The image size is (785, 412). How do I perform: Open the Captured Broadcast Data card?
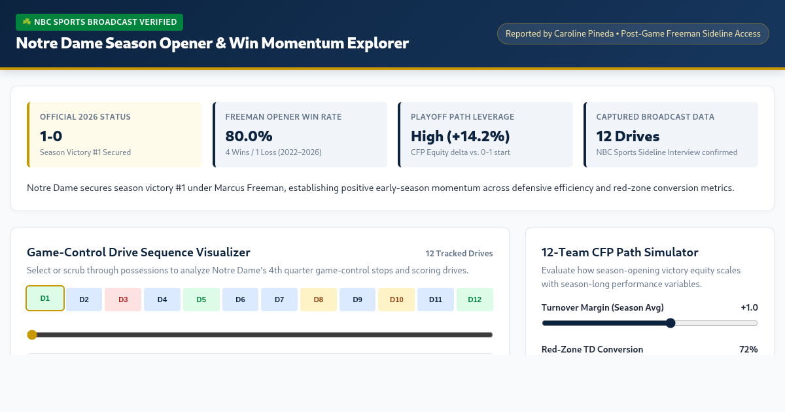tap(671, 135)
